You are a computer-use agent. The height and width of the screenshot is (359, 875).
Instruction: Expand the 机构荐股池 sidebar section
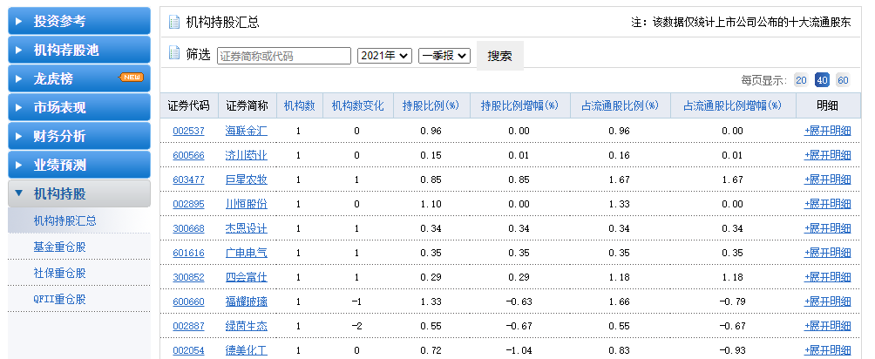pos(79,50)
